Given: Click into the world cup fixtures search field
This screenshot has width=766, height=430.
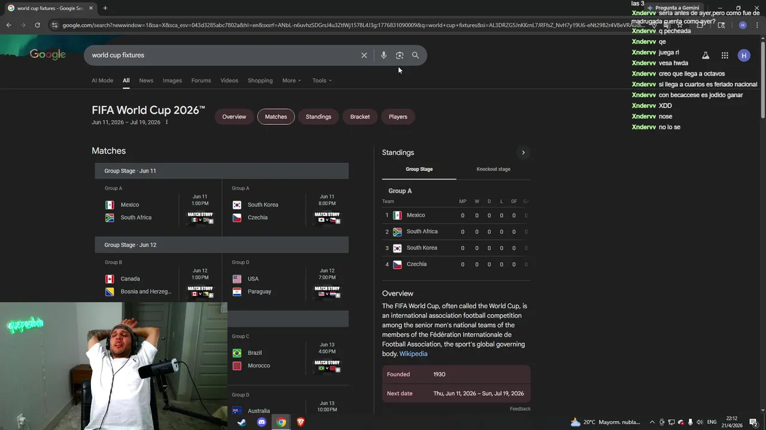Looking at the screenshot, I should coord(221,55).
